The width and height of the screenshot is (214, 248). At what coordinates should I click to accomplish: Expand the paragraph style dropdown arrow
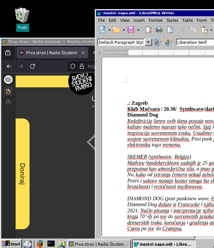[x=148, y=42]
